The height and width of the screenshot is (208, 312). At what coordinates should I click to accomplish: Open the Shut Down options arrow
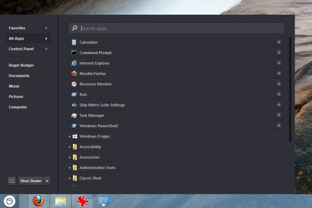click(47, 181)
